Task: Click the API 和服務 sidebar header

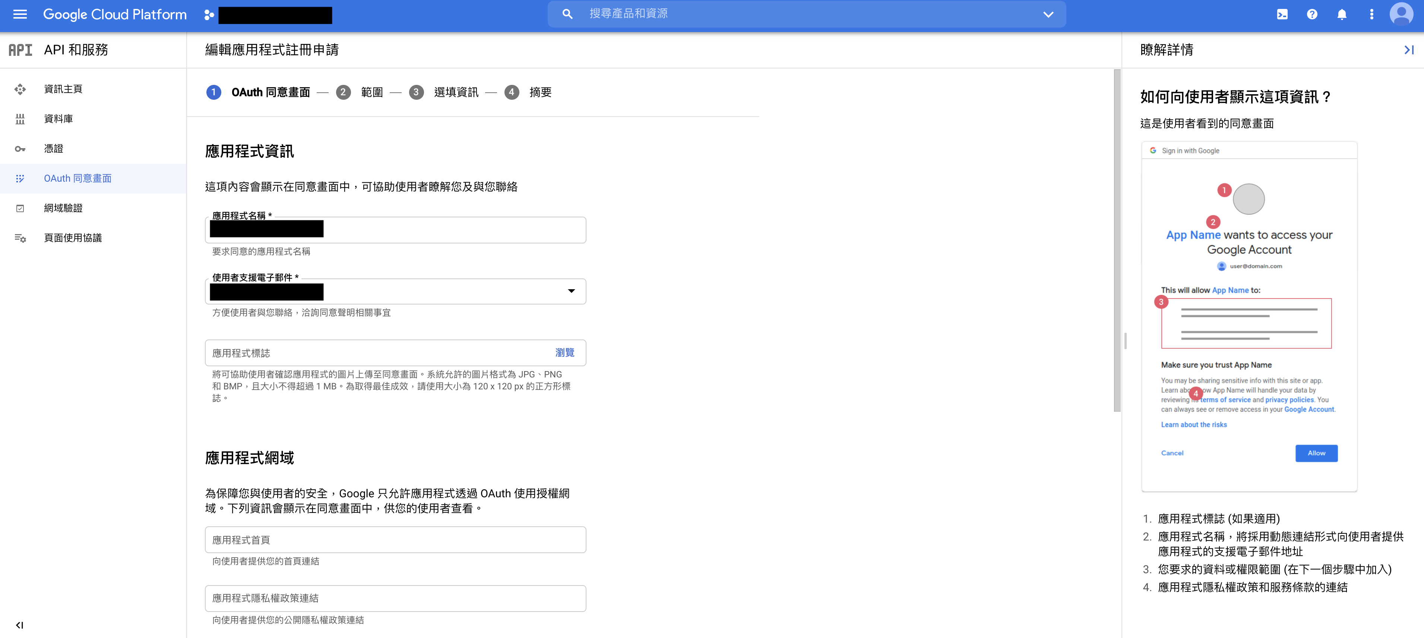Action: click(76, 50)
